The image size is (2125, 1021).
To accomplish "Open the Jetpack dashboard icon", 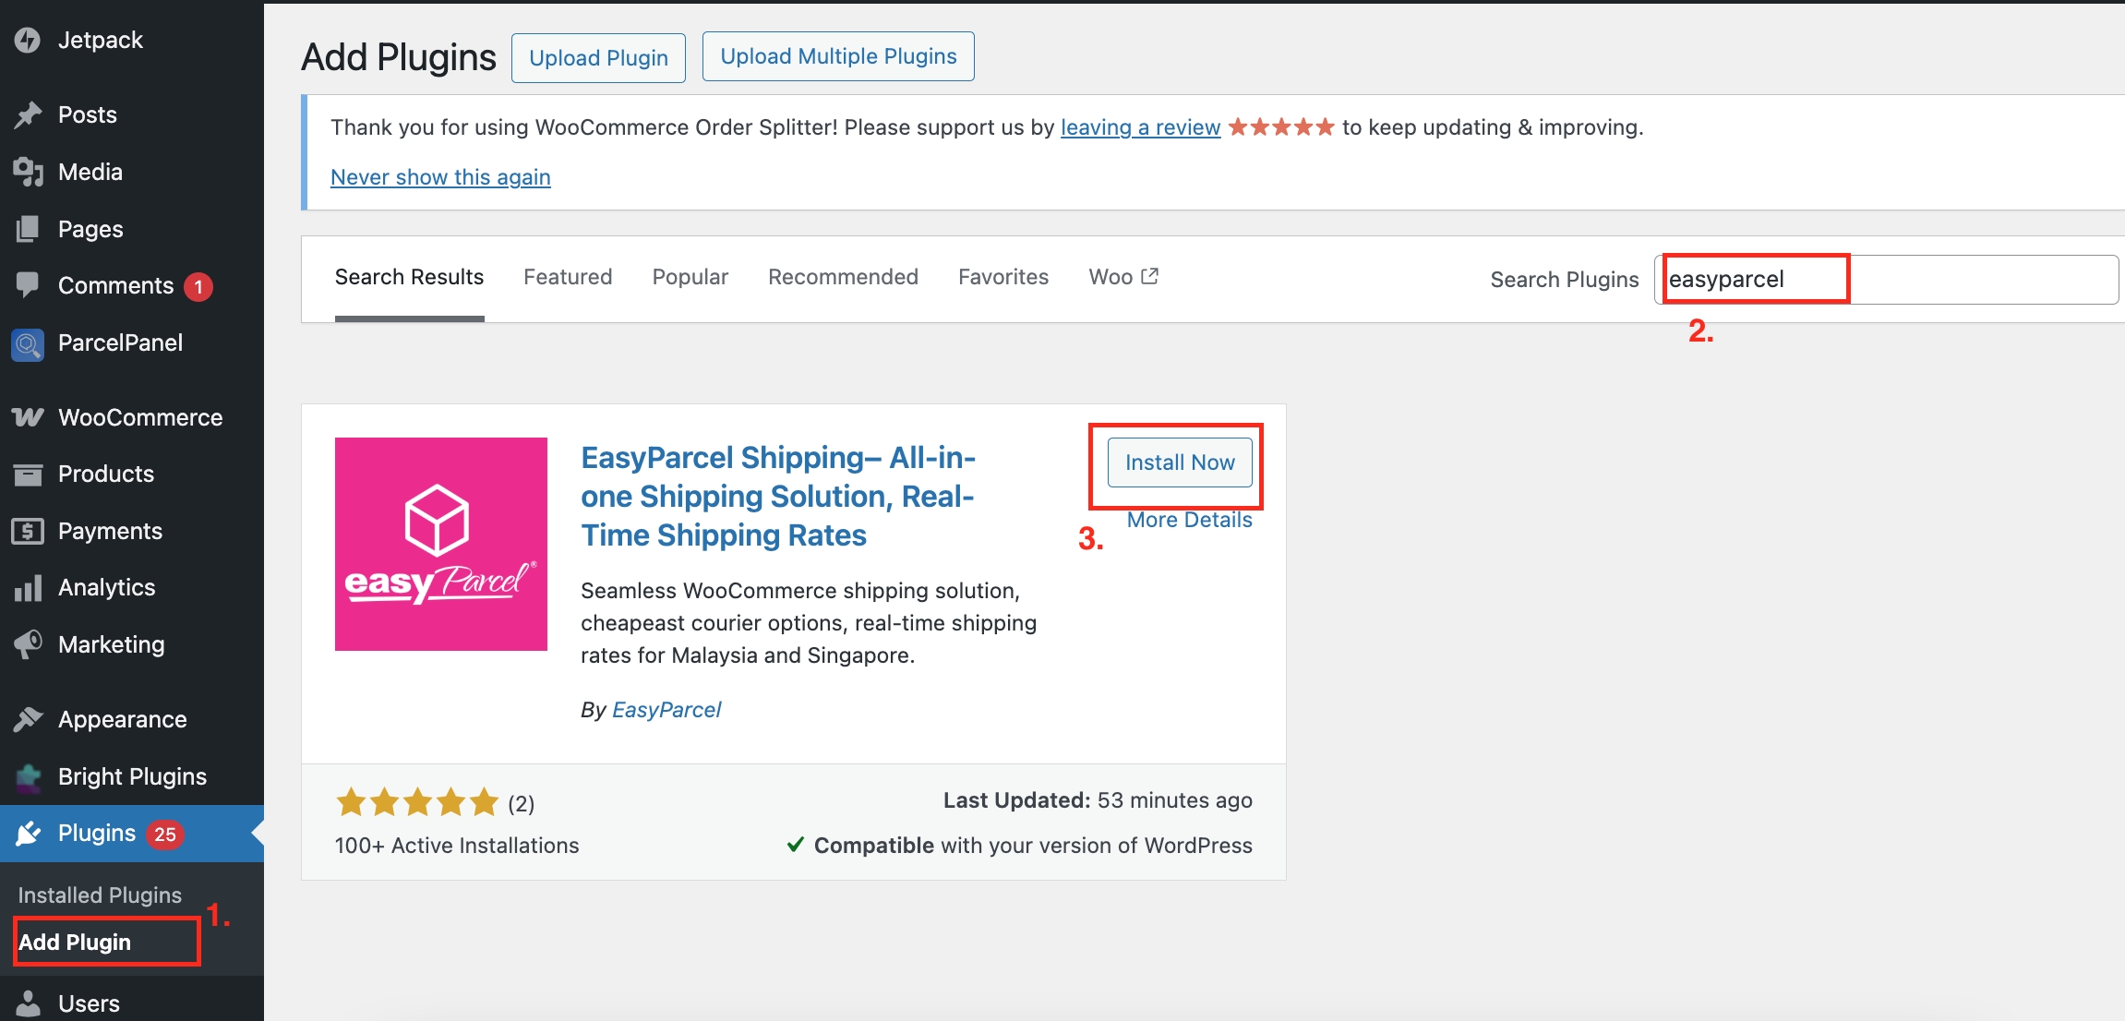I will tap(29, 39).
